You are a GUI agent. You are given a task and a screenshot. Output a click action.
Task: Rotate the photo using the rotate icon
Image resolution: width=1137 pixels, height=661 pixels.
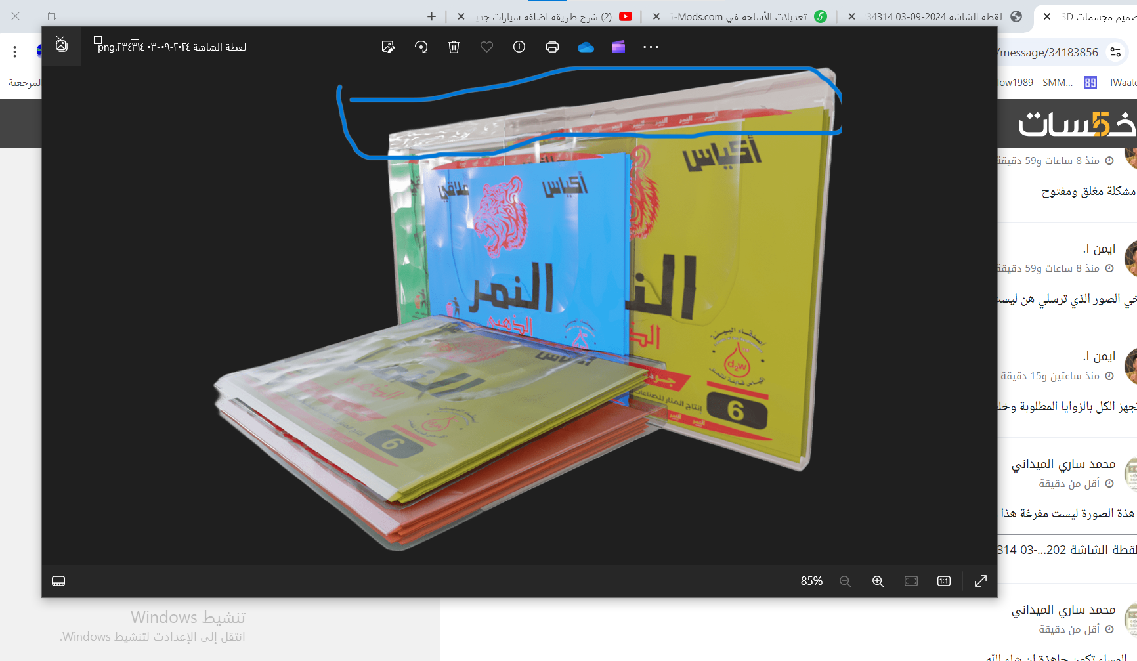click(421, 47)
